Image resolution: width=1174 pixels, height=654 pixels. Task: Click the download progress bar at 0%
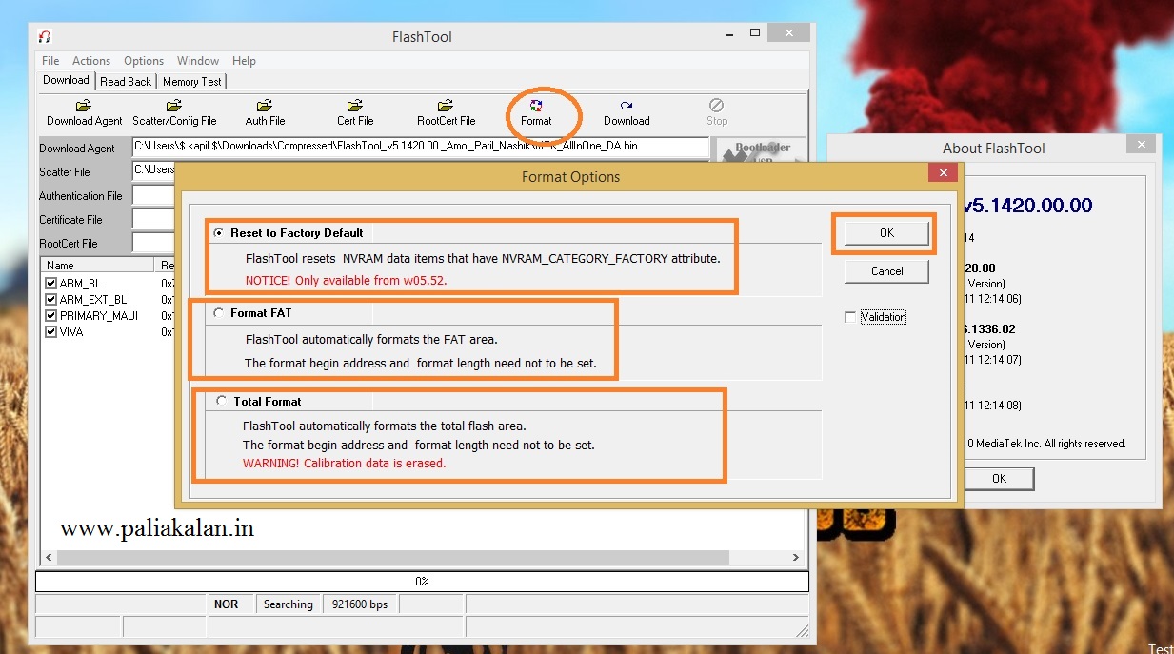[422, 581]
